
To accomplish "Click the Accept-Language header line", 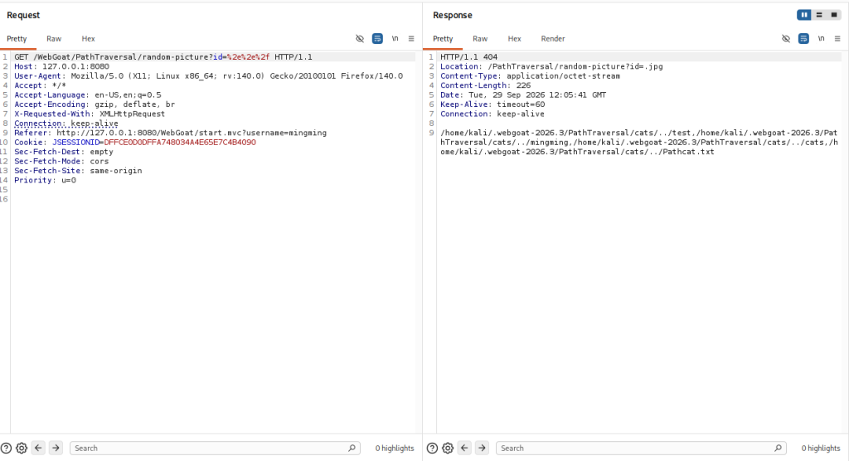I will 88,95.
